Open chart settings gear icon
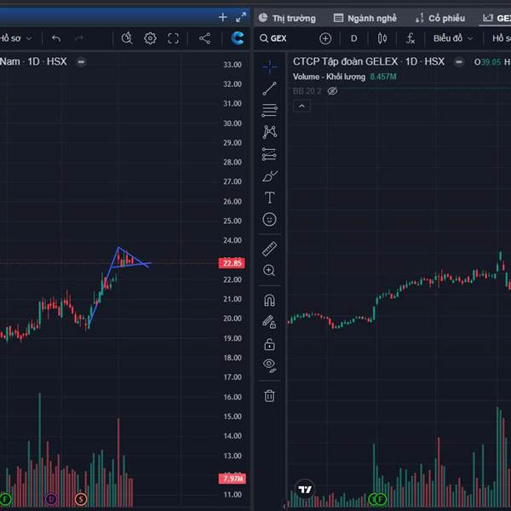Image resolution: width=511 pixels, height=511 pixels. click(x=150, y=38)
